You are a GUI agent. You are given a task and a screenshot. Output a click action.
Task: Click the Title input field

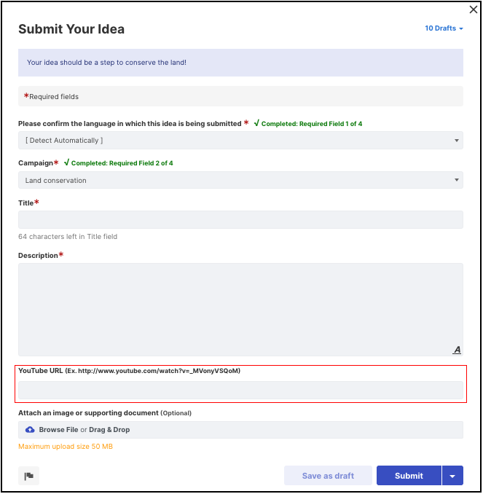tap(240, 219)
